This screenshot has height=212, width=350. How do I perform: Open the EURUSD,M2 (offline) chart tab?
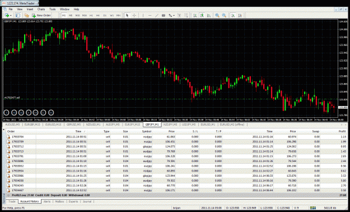(232, 125)
